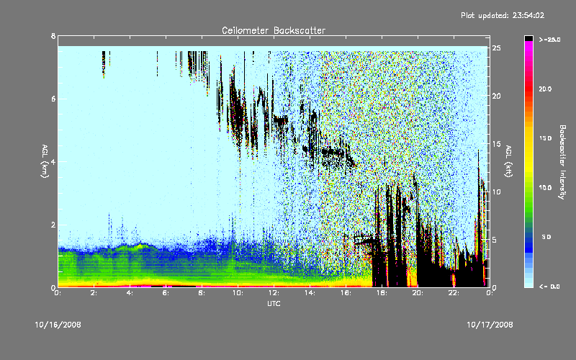The width and height of the screenshot is (576, 360).
Task: Click the 'AGL (kft)' right axis label
Action: pos(508,161)
